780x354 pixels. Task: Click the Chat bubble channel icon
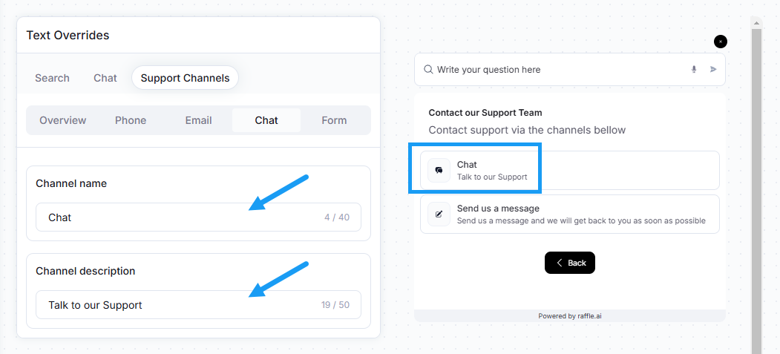pos(439,170)
